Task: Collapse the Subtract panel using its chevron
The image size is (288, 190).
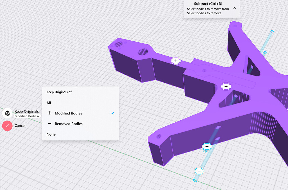Action: (234, 8)
